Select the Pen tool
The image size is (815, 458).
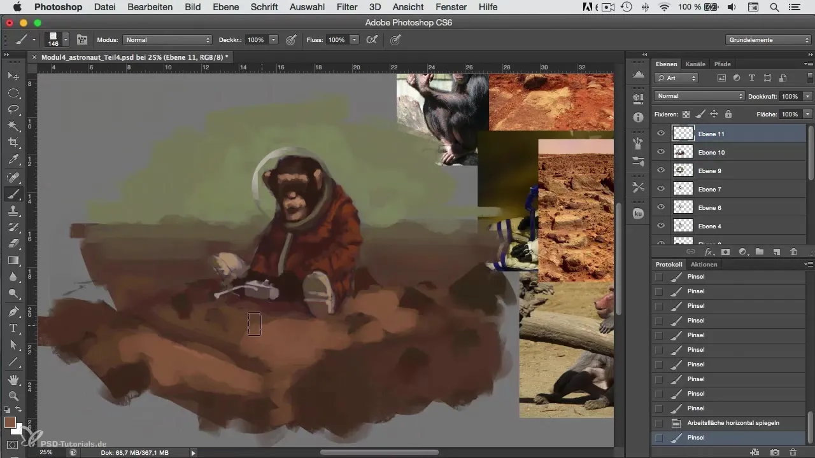point(13,312)
